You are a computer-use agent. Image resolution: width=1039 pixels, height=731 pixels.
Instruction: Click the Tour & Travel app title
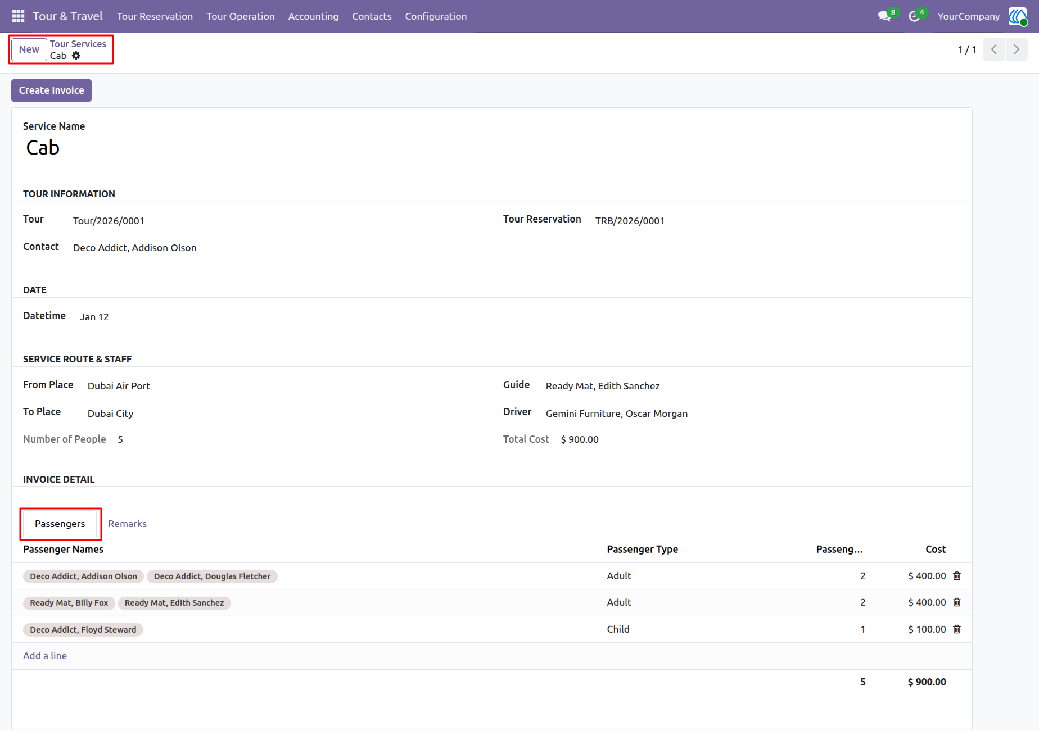[67, 16]
